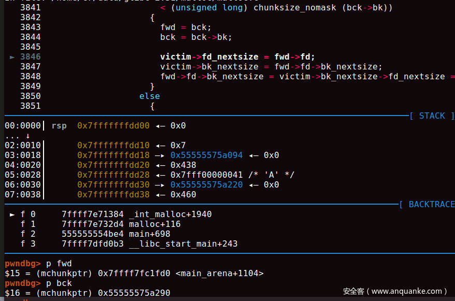The image size is (455, 301).
Task: Click the current-line arrow beside line 3846
Action: tap(12, 57)
